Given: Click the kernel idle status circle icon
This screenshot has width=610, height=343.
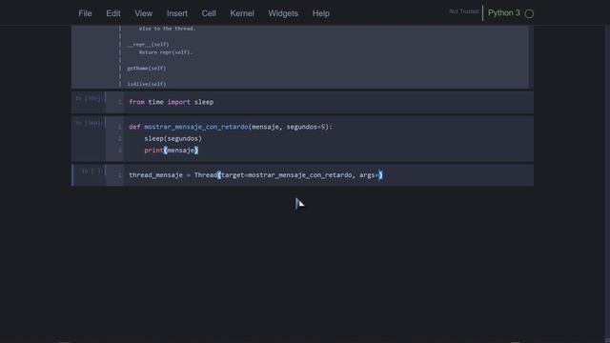Looking at the screenshot, I should pyautogui.click(x=529, y=13).
